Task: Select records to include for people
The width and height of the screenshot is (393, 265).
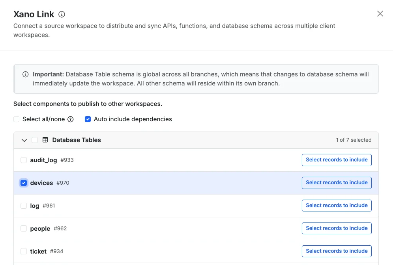Action: tap(337, 228)
